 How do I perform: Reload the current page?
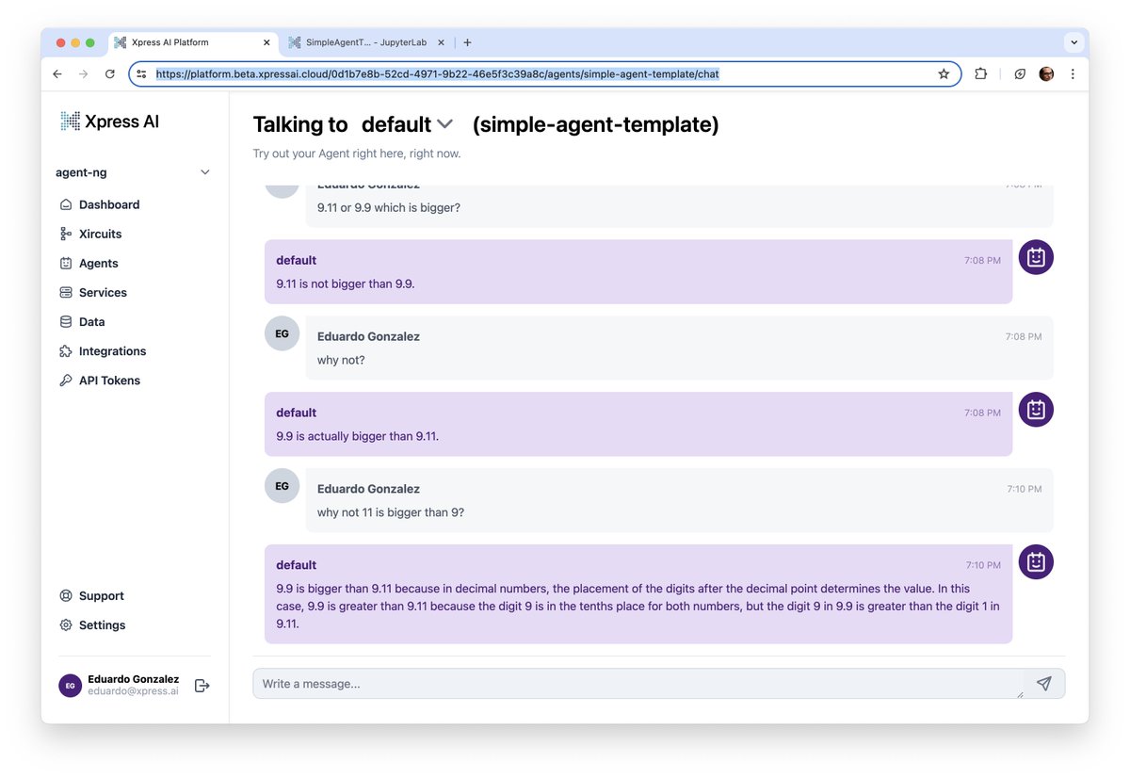click(110, 73)
